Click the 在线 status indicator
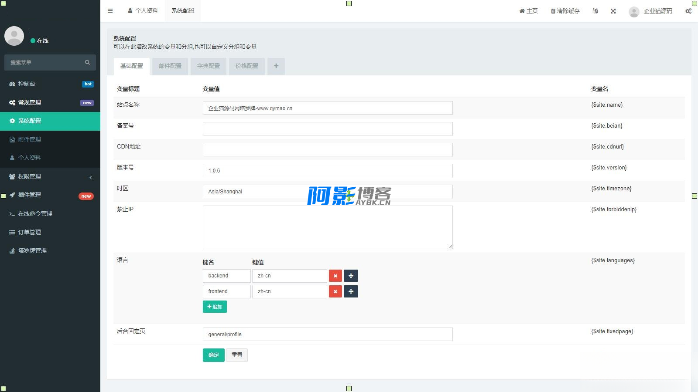Screen dimensions: 698x392 pyautogui.click(x=39, y=41)
